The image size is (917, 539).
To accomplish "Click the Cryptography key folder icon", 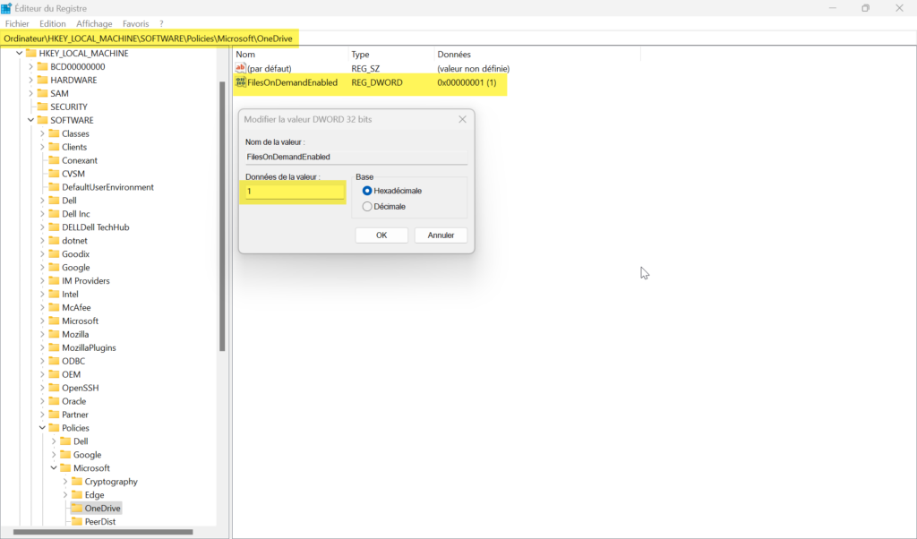I will point(76,482).
